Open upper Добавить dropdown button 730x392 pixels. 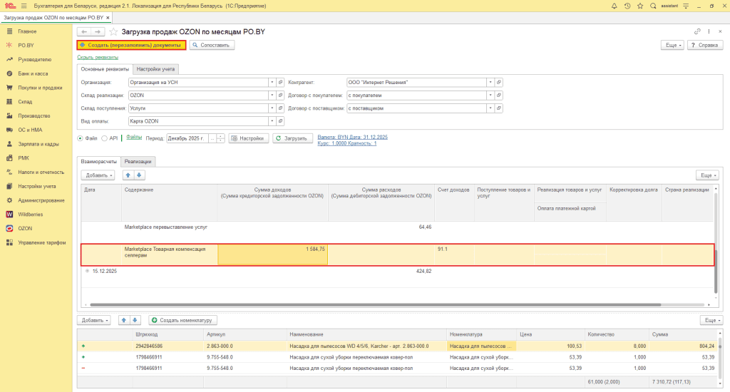98,175
